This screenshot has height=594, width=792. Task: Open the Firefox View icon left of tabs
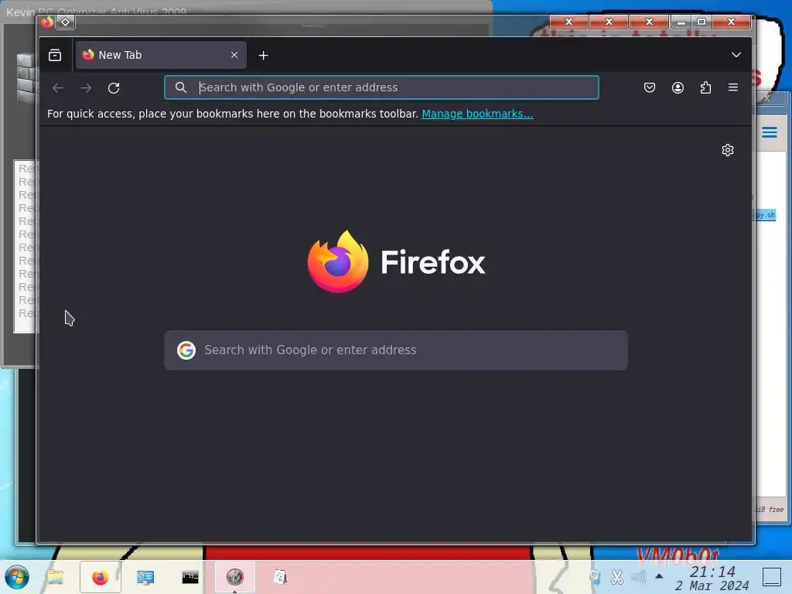click(x=55, y=55)
